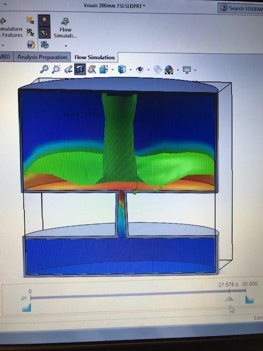263x351 pixels.
Task: Click the cubes icon below the highlighted ribbon buttons
Action: 44,44
